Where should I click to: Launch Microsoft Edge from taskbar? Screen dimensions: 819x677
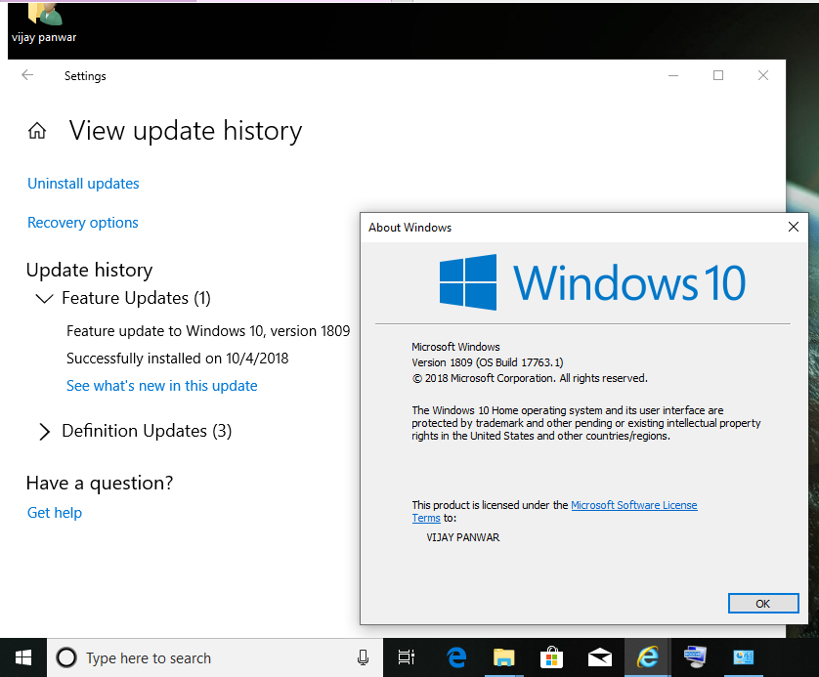click(456, 657)
